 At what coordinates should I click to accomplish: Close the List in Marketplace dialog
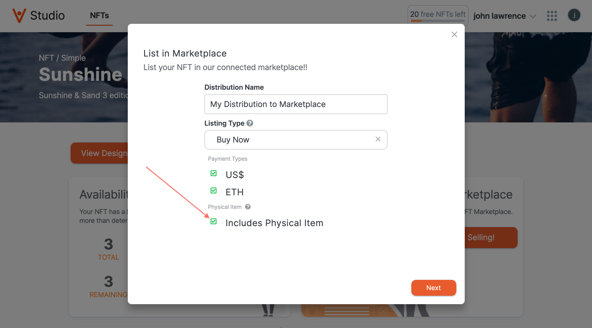[454, 35]
